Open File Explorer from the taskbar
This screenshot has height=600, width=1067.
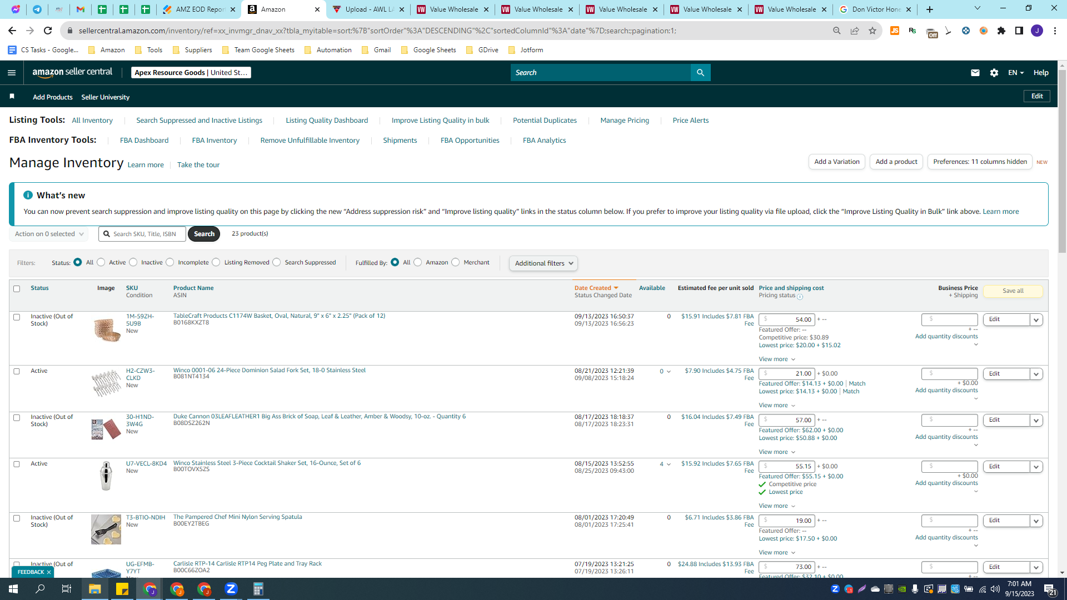pos(94,589)
